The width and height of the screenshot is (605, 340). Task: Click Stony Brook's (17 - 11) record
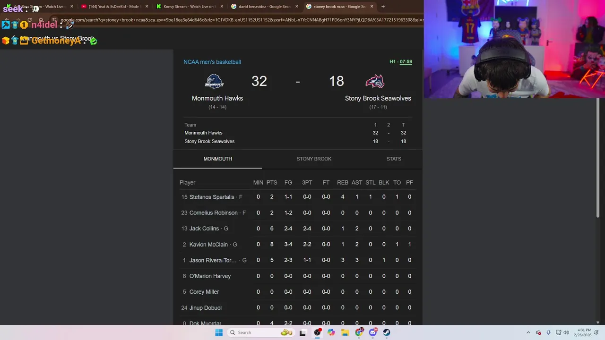pyautogui.click(x=378, y=107)
